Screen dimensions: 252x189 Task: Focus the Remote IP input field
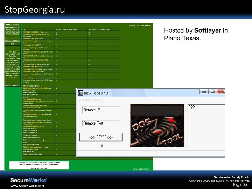coord(101,110)
